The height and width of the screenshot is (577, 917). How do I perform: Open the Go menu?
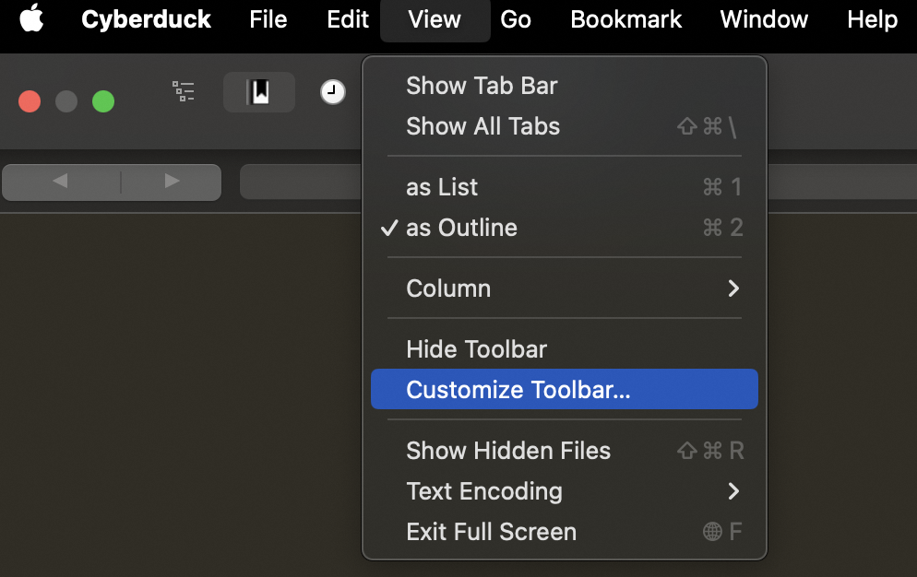click(515, 19)
